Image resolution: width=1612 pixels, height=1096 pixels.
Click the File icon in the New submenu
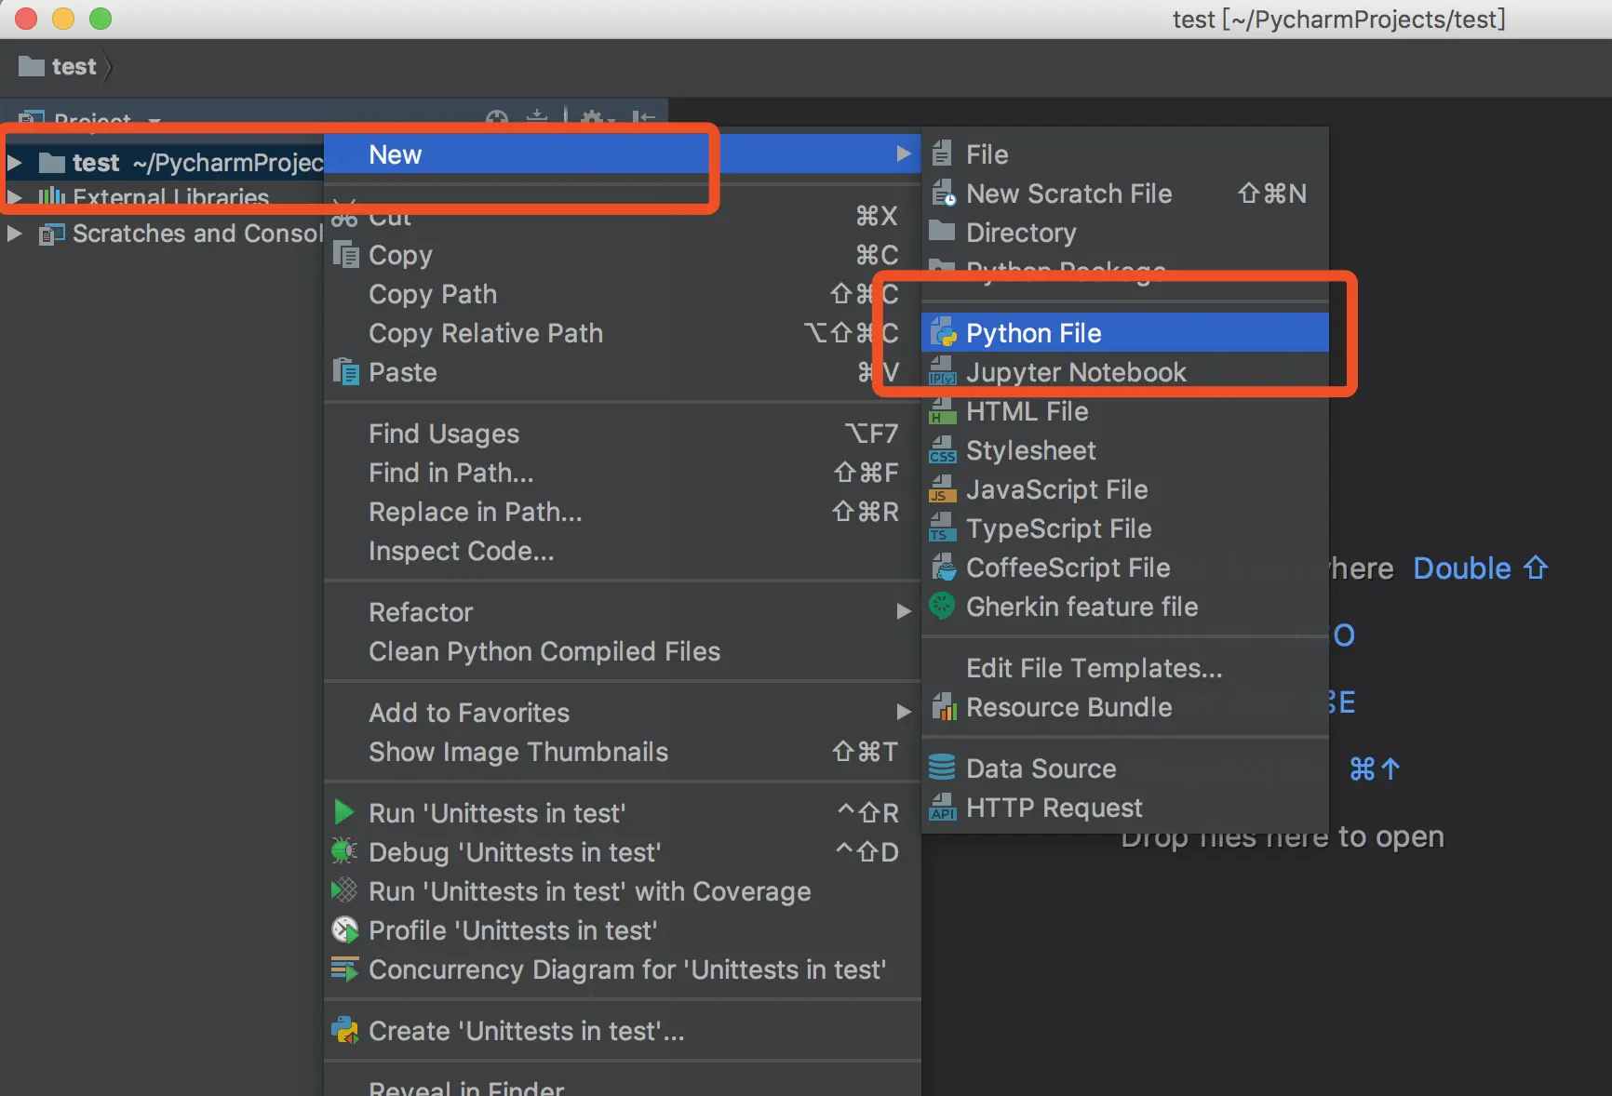tap(942, 154)
